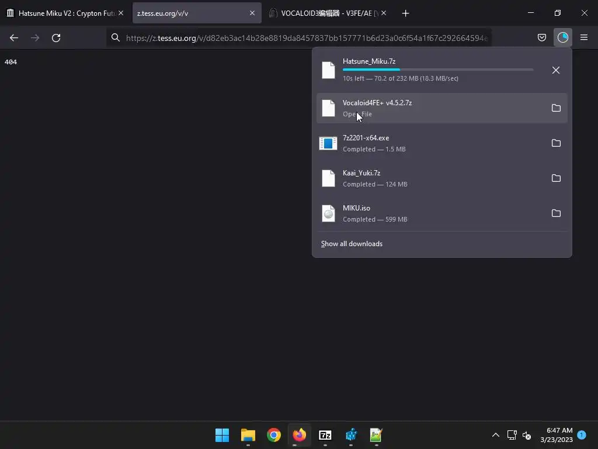
Task: Launch Google Chrome from taskbar
Action: 273,435
